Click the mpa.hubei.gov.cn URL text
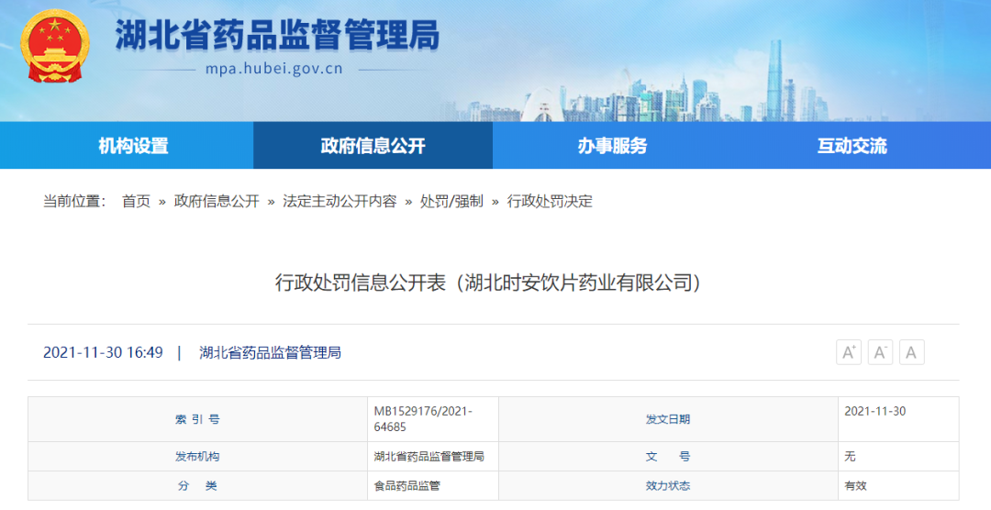The width and height of the screenshot is (991, 510). (273, 68)
